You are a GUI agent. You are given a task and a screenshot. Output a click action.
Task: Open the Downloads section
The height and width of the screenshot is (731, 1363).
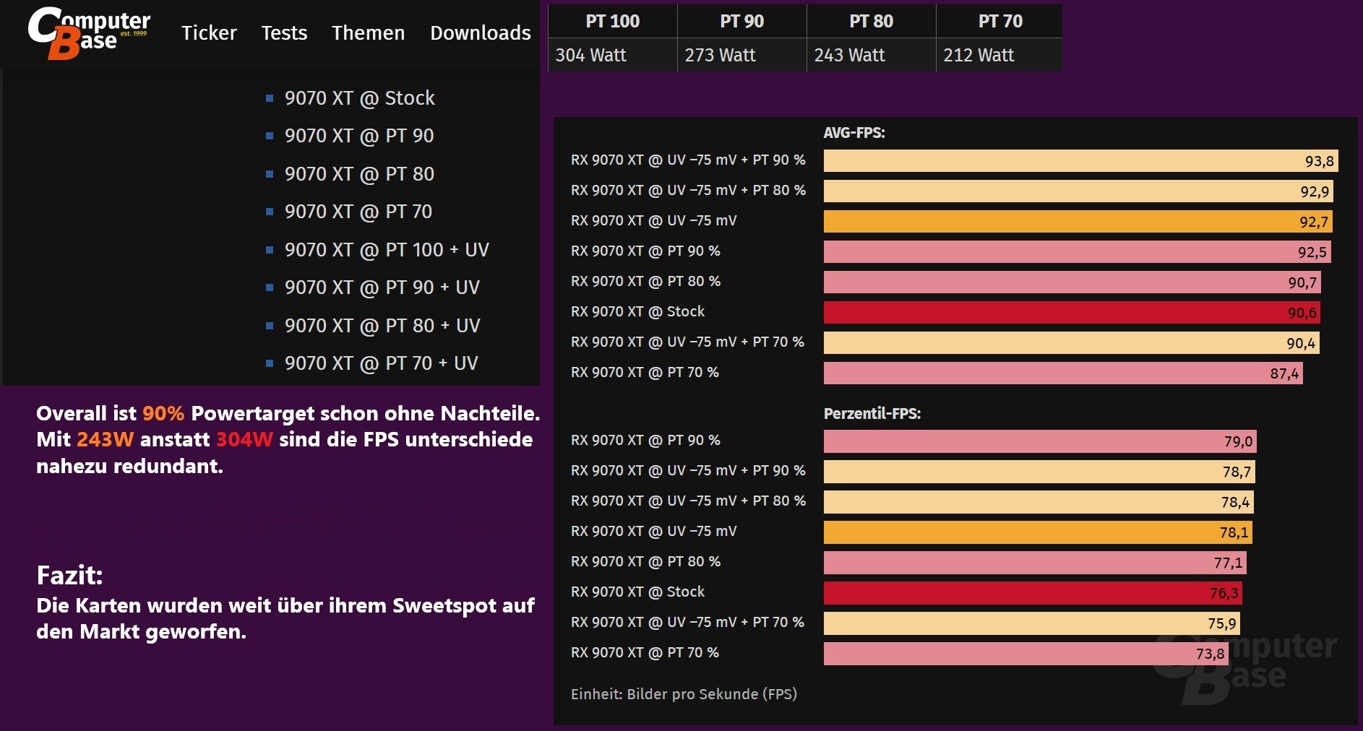pos(480,33)
